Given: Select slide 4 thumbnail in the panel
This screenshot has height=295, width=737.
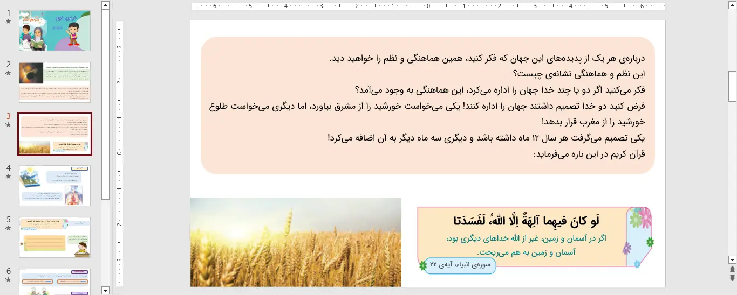Looking at the screenshot, I should (x=54, y=186).
